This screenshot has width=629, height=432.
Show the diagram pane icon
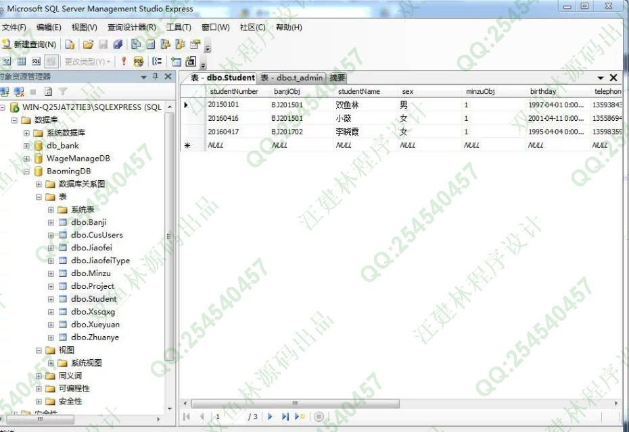7,61
